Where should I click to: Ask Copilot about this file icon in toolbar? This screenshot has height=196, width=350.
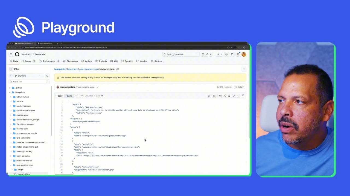point(209,96)
